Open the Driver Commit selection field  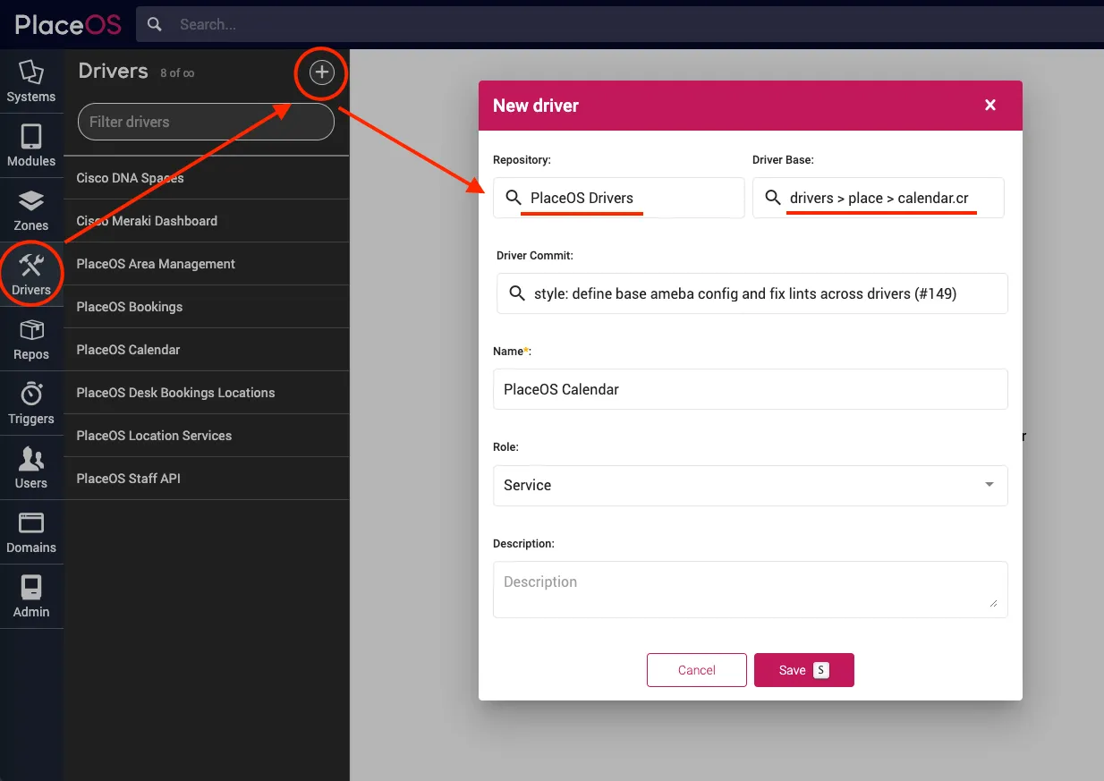752,293
